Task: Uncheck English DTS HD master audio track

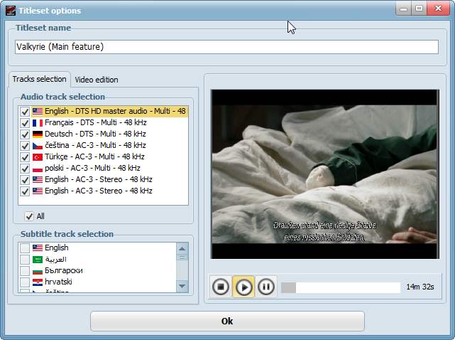Action: point(25,112)
